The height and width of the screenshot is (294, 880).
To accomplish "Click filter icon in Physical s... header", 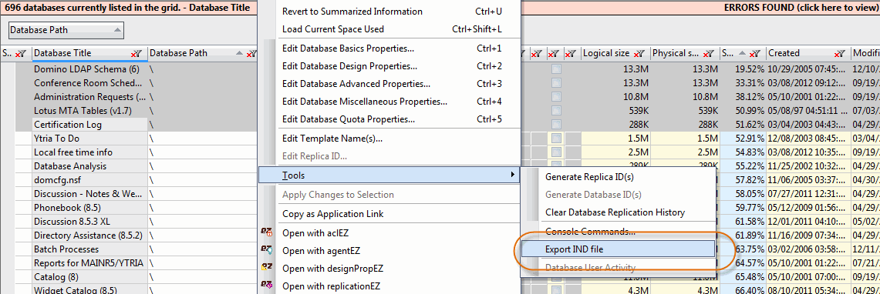I will tap(709, 54).
